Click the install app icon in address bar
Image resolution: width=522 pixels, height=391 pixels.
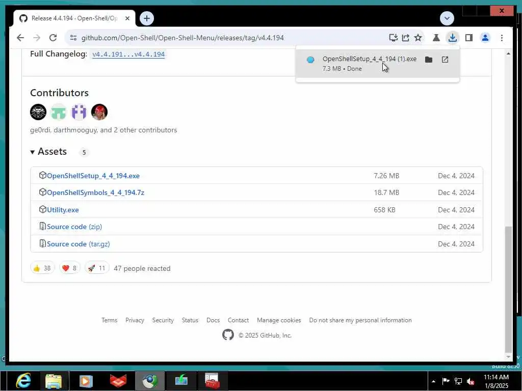[x=393, y=38]
